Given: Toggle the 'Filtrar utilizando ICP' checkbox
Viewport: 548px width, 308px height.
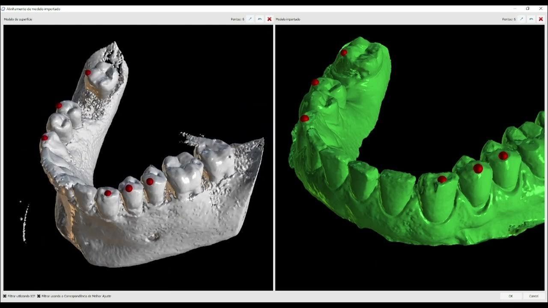Looking at the screenshot, I should coord(5,296).
